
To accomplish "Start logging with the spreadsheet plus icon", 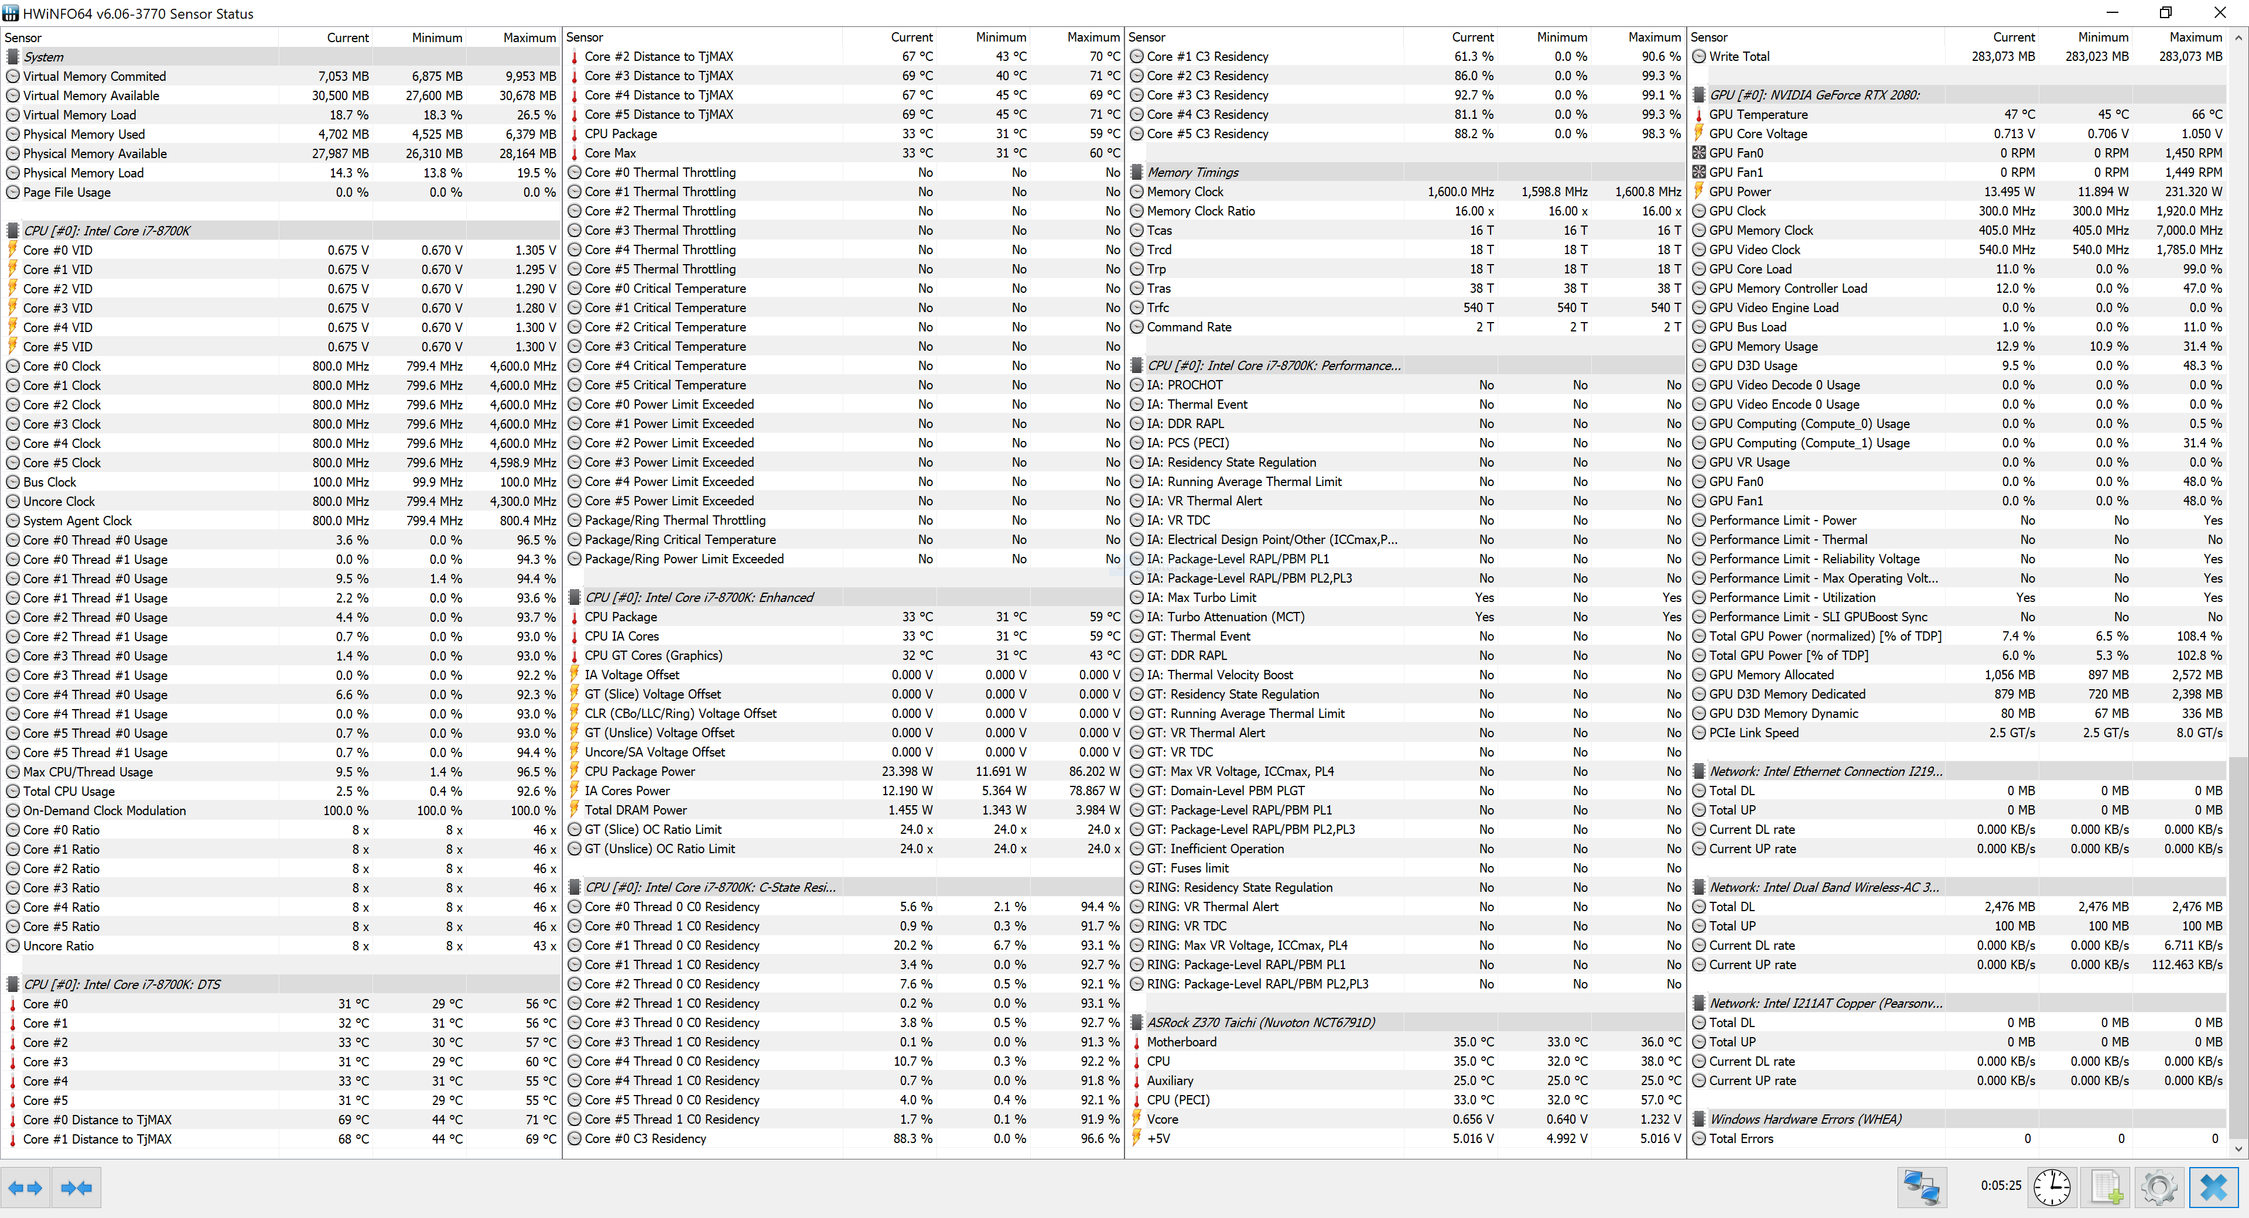I will [2106, 1188].
